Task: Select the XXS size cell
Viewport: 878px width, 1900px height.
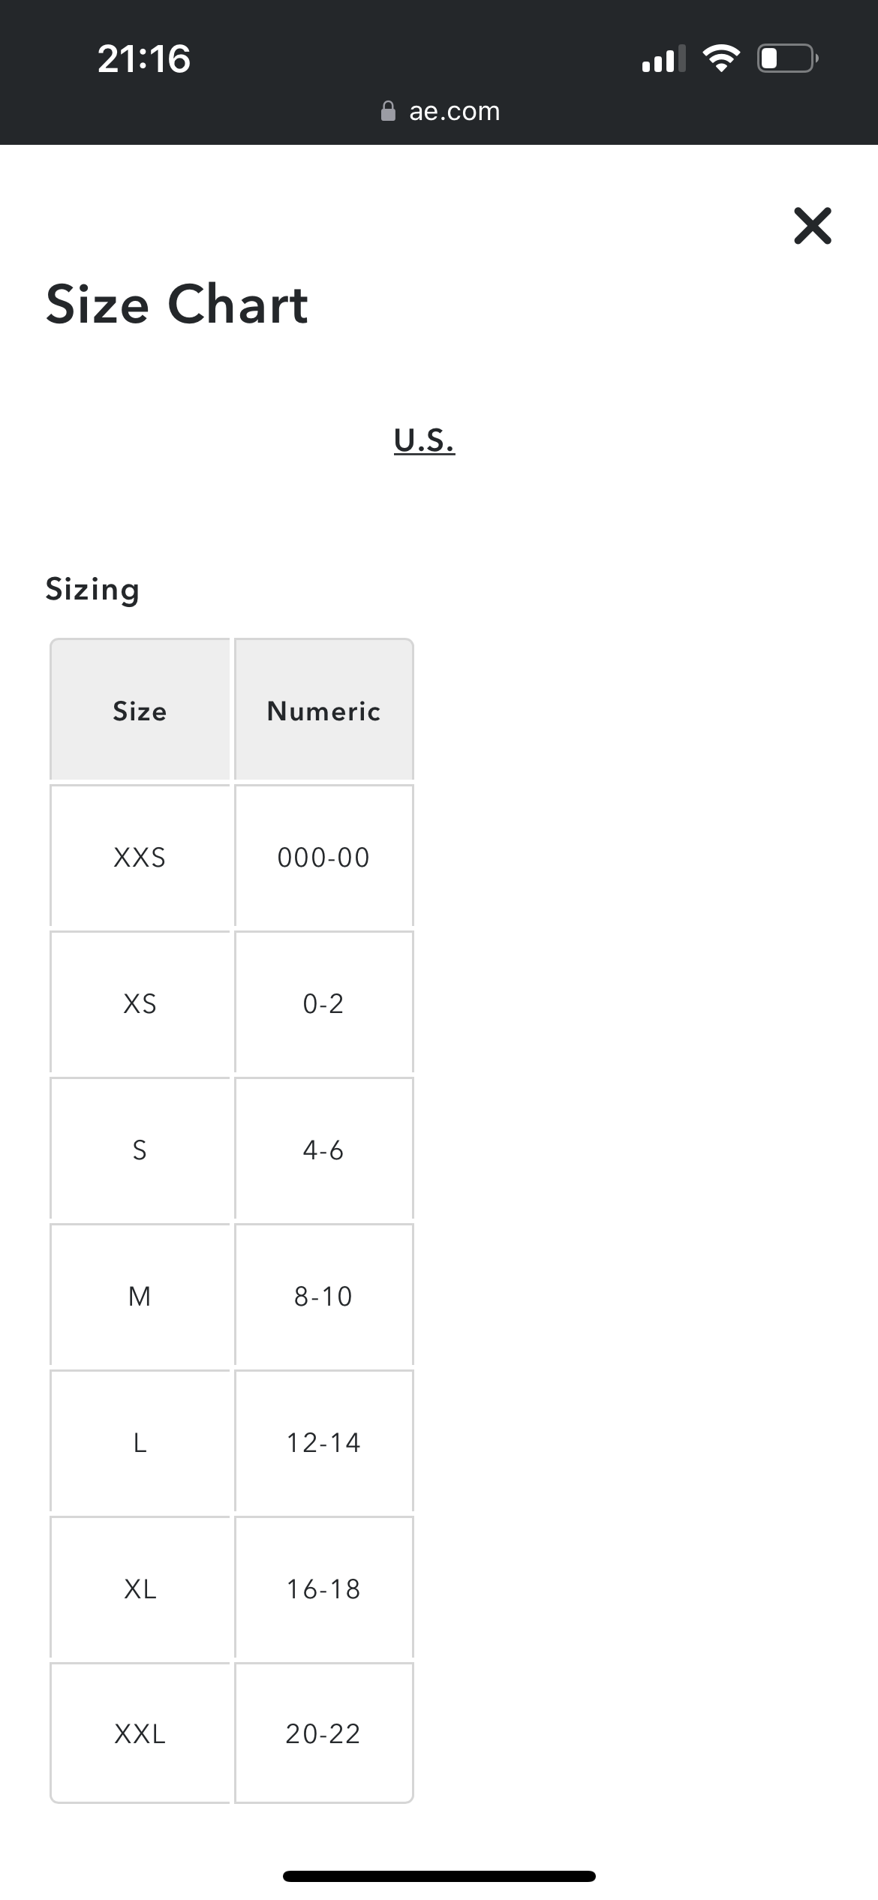Action: (x=140, y=856)
